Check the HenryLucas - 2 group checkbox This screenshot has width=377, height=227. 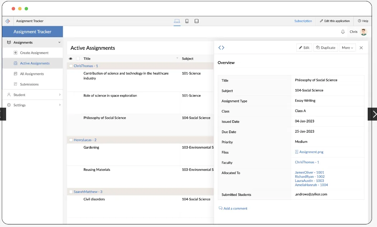(71, 140)
